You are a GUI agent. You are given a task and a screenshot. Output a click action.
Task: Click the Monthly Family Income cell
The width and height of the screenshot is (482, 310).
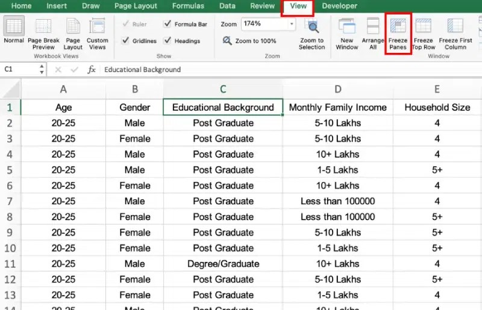337,108
